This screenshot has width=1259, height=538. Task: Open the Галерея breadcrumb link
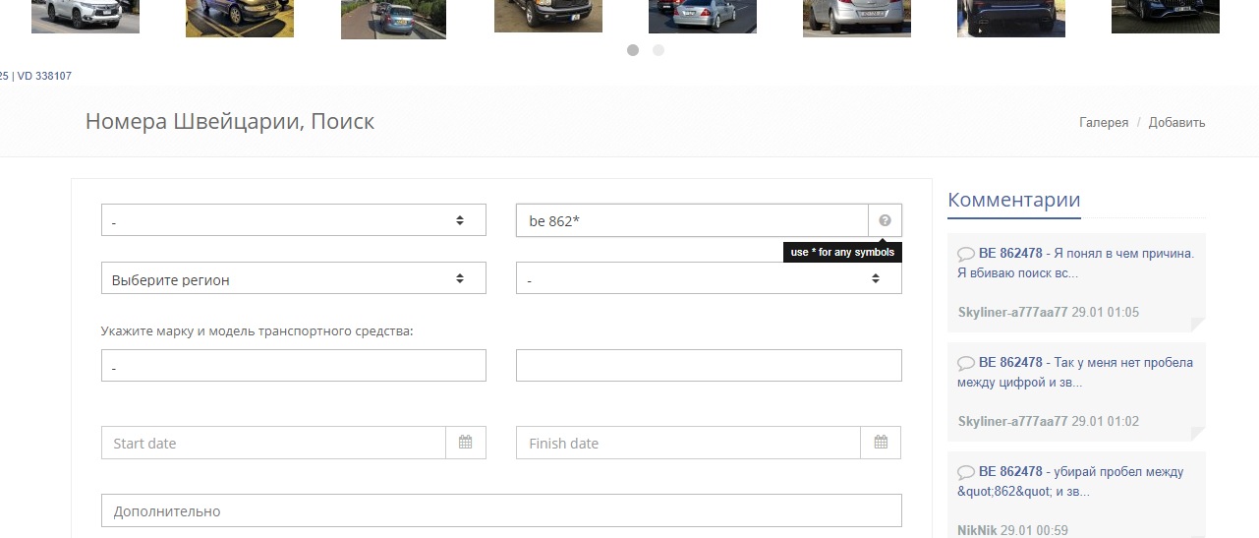pyautogui.click(x=1104, y=123)
